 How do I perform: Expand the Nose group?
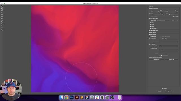click(x=151, y=25)
